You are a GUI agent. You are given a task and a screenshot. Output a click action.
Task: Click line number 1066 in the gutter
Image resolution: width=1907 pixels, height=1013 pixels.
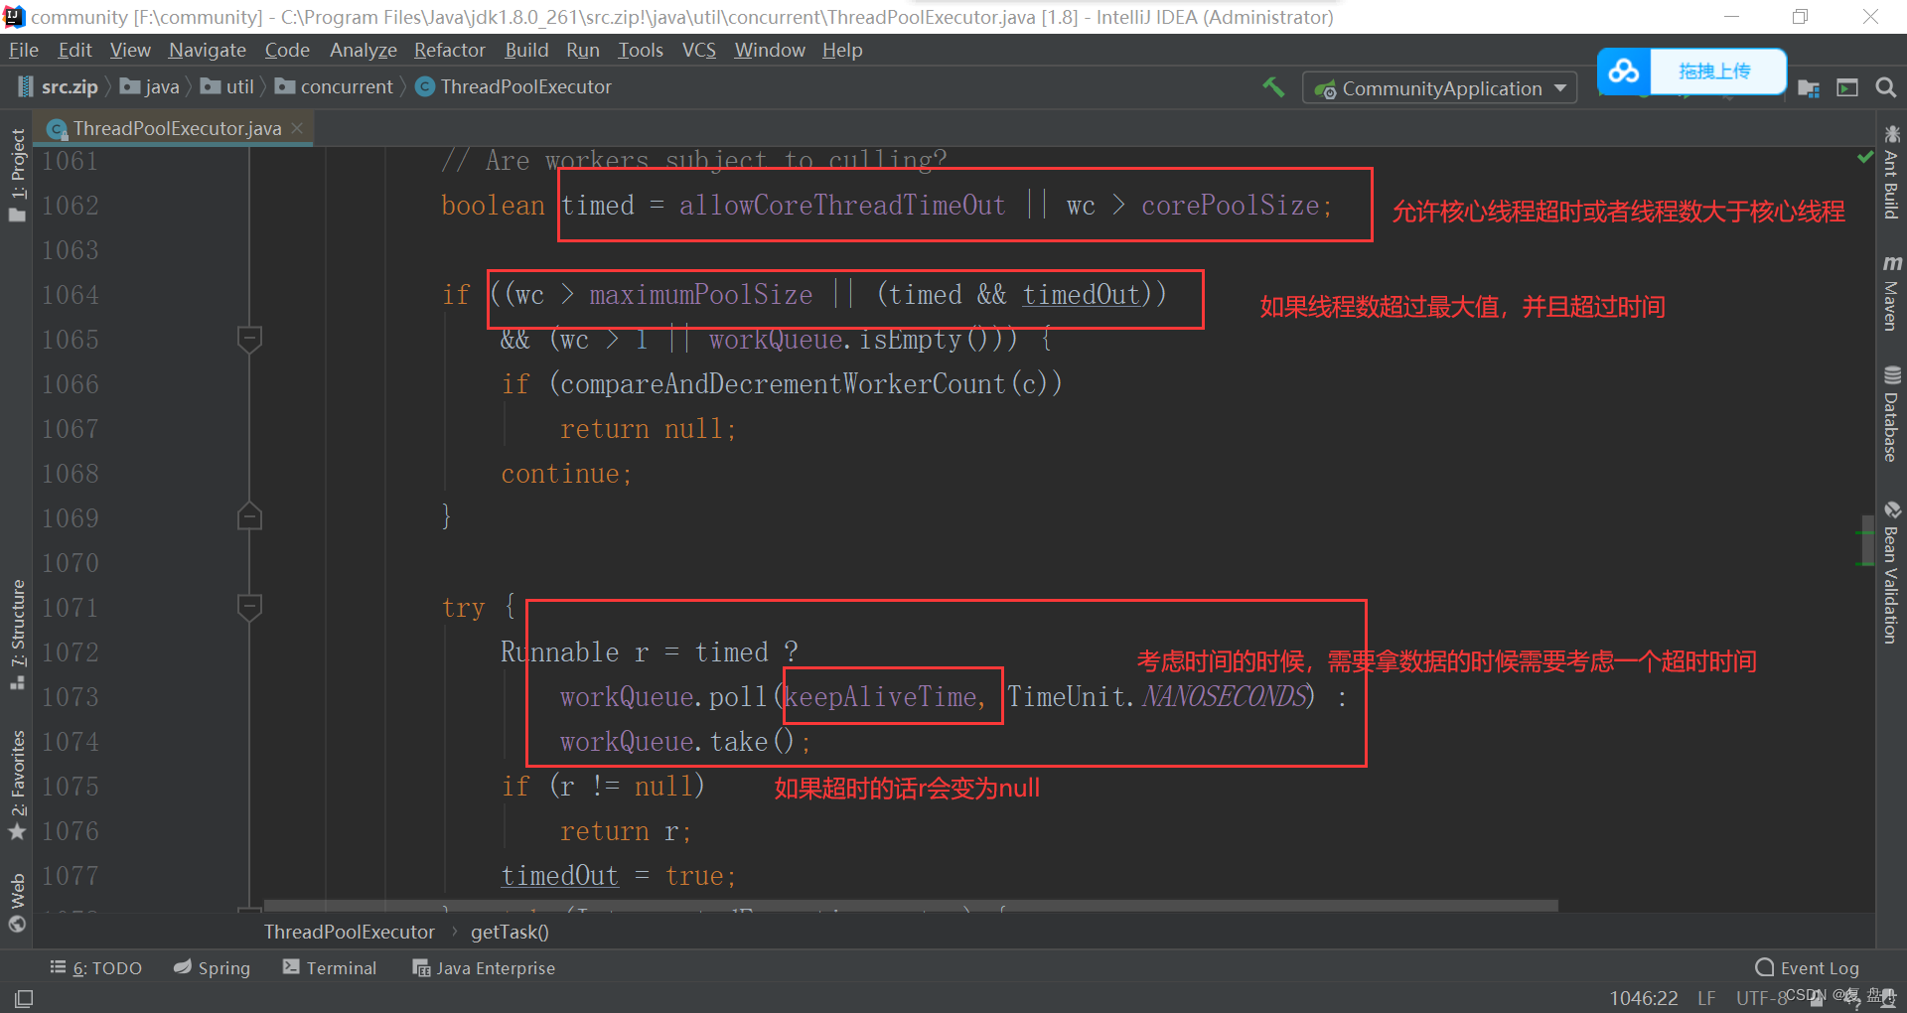pos(71,384)
